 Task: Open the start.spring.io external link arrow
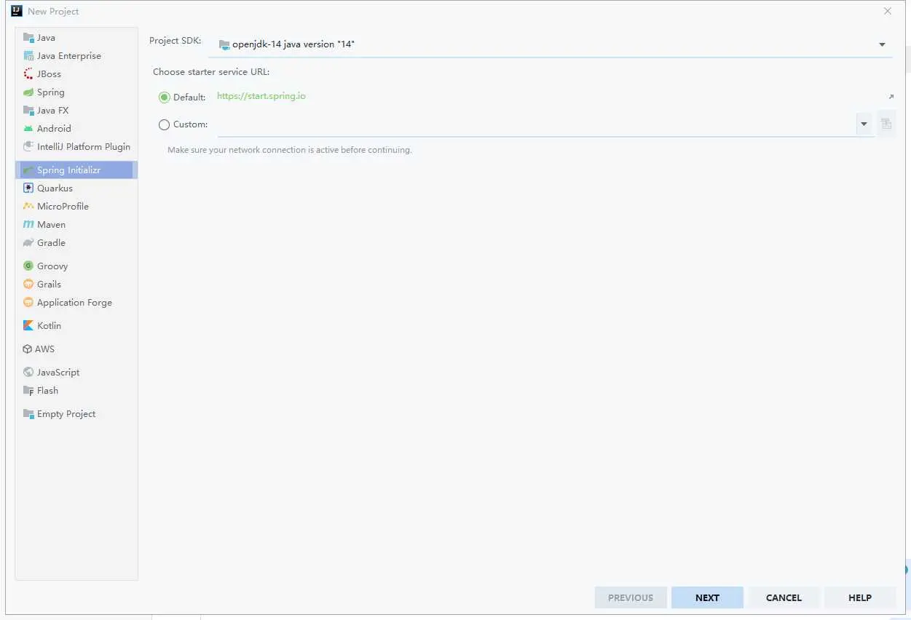891,97
